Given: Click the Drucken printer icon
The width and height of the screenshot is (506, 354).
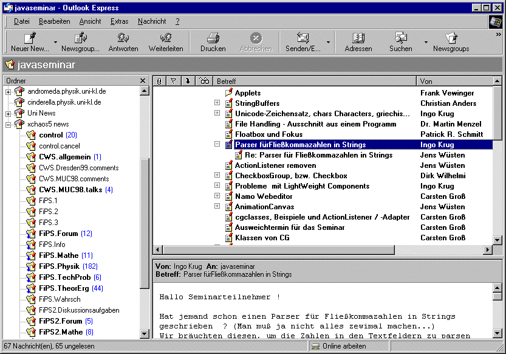Looking at the screenshot, I should tap(213, 38).
